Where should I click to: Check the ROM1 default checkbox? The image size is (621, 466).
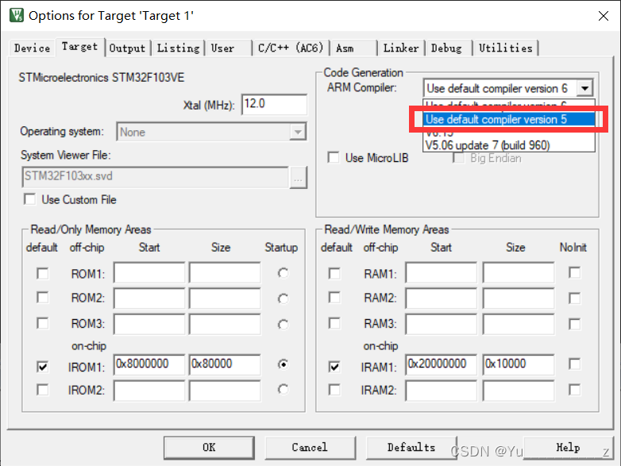42,273
